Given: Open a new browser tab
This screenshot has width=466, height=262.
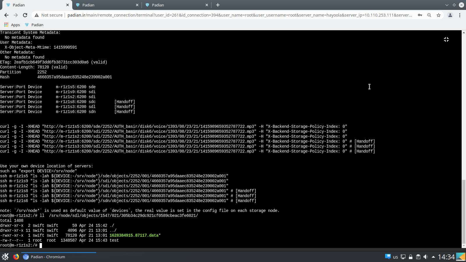Looking at the screenshot, I should pyautogui.click(x=218, y=5).
